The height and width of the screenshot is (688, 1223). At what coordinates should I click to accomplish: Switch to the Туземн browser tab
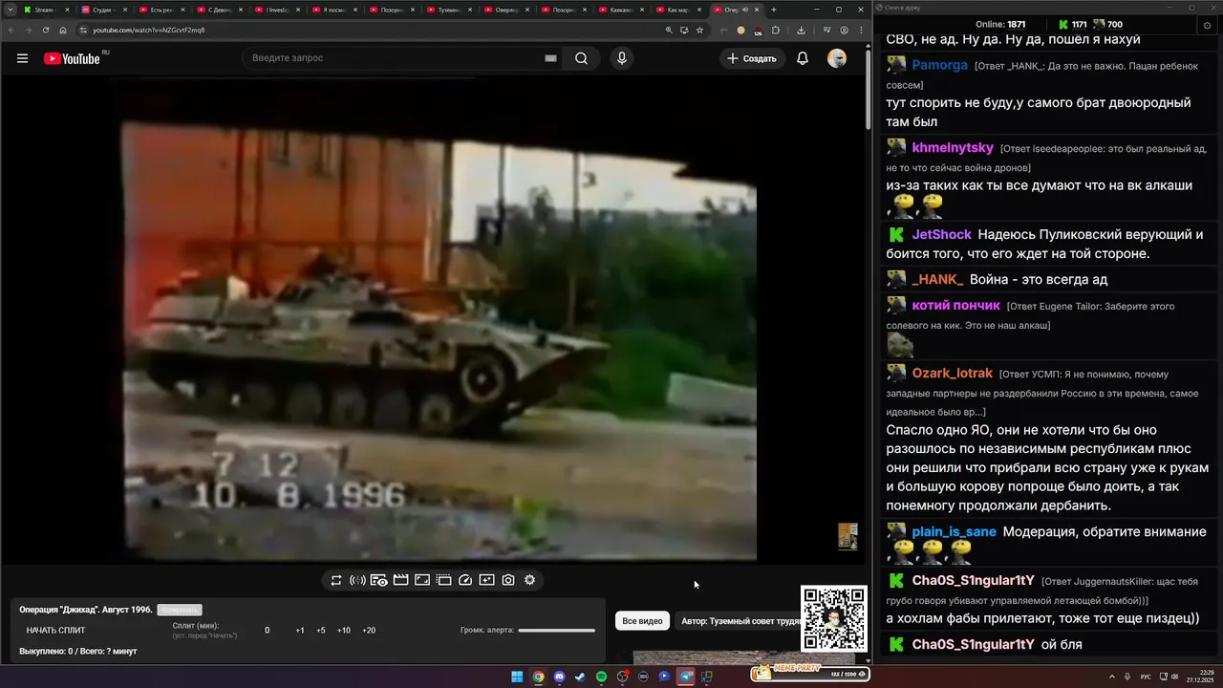(447, 10)
